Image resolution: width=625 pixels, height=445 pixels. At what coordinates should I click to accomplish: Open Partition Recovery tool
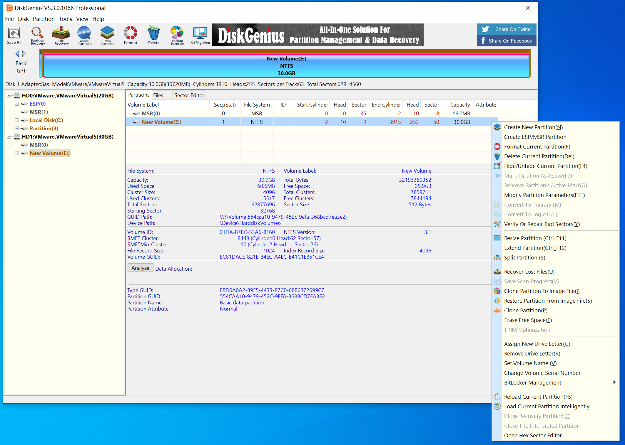point(38,35)
